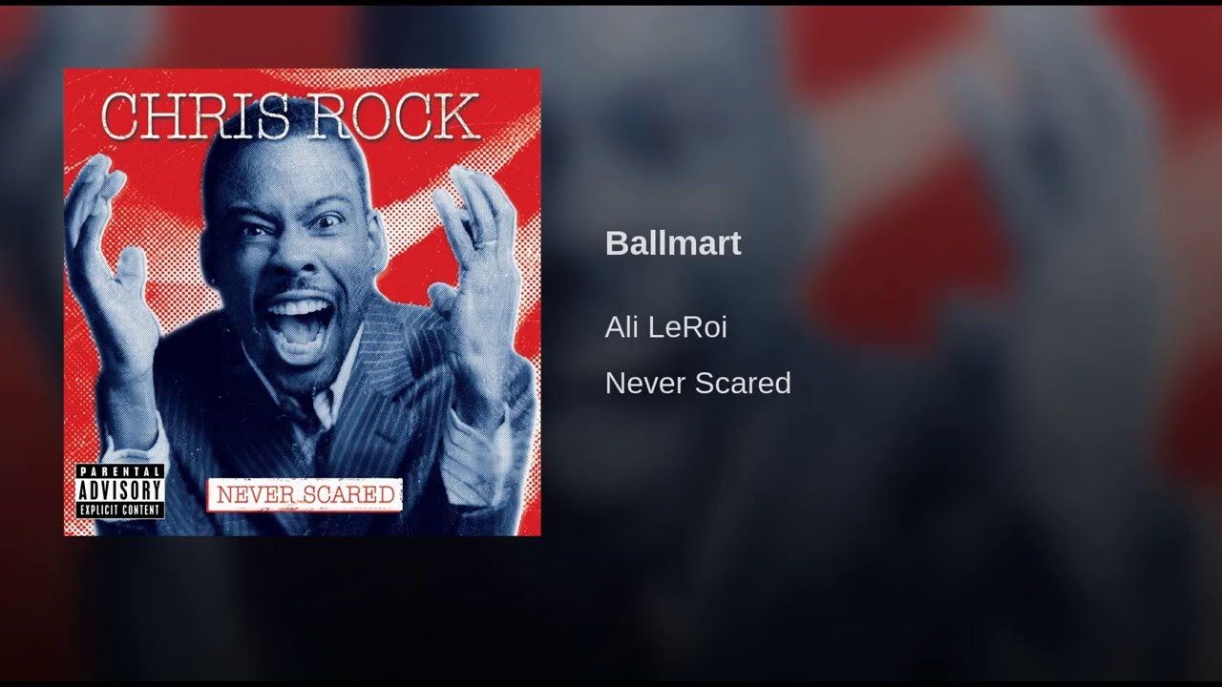Click the man's hair on the cover

[277, 157]
